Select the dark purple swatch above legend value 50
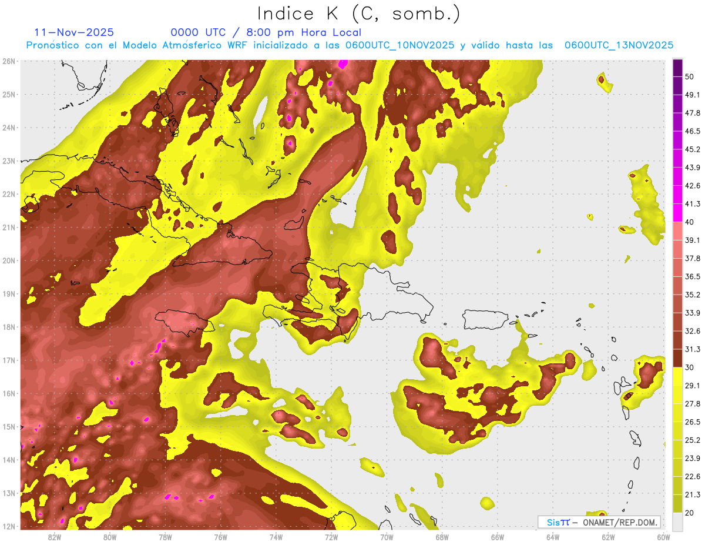705x545 pixels. point(677,68)
